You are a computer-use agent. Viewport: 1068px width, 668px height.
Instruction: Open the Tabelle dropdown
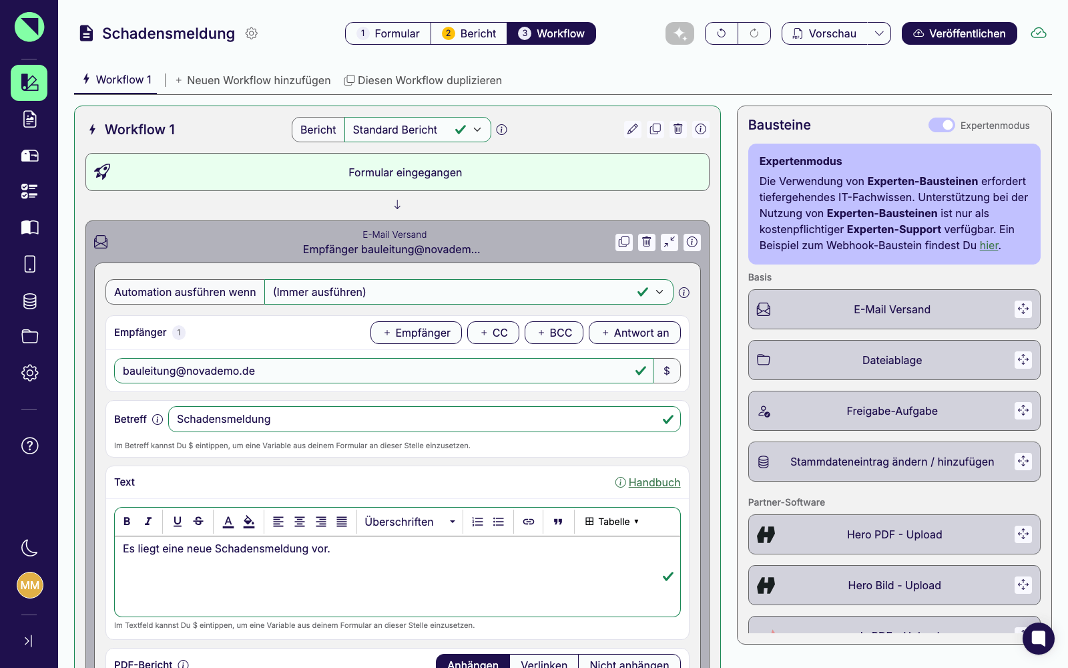(612, 522)
